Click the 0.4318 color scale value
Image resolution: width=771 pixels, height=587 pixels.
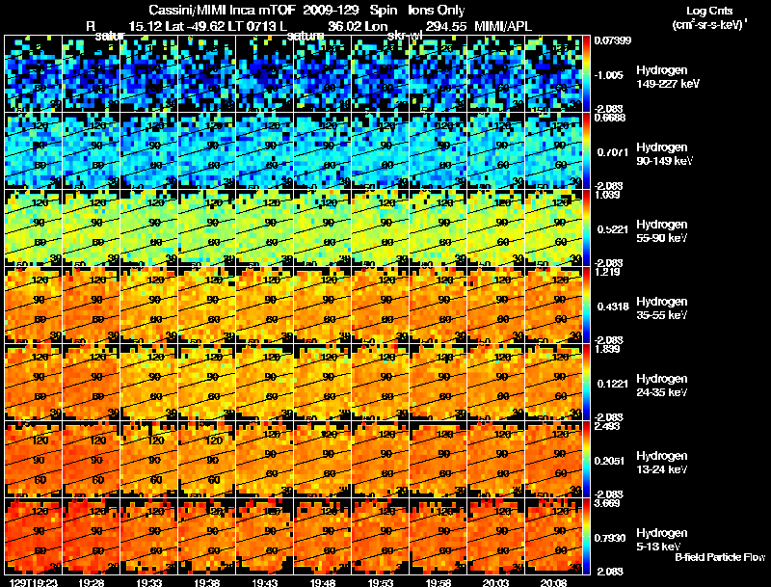click(x=612, y=307)
